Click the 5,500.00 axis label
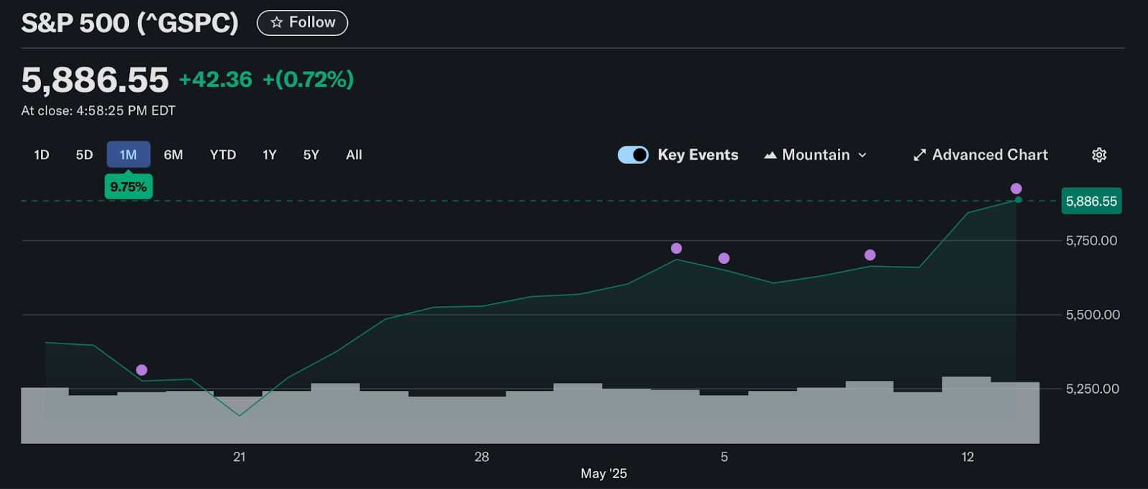The height and width of the screenshot is (489, 1148). 1093,315
